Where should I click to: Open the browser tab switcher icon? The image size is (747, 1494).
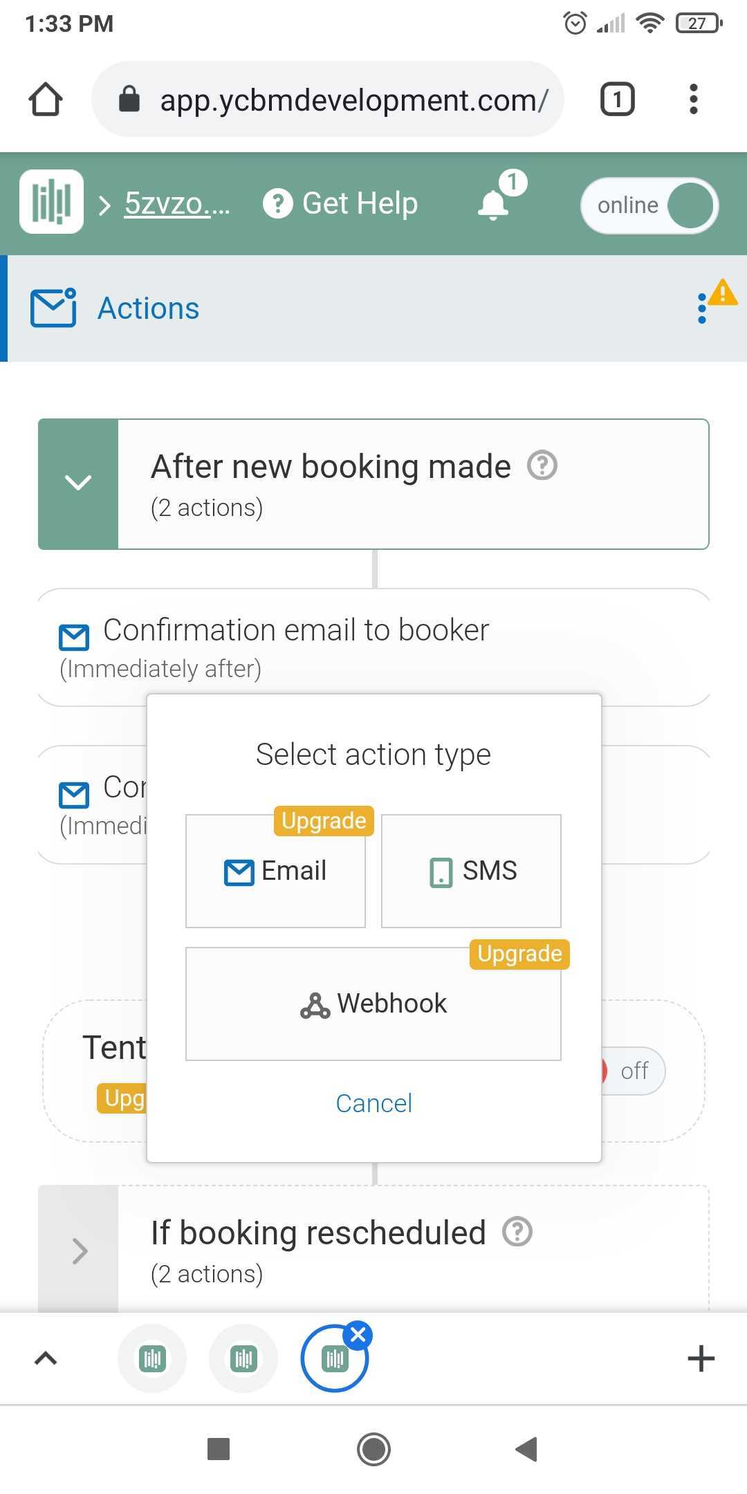coord(617,99)
